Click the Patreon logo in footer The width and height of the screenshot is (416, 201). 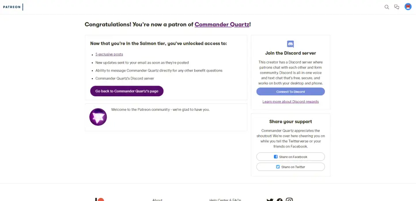pyautogui.click(x=100, y=200)
